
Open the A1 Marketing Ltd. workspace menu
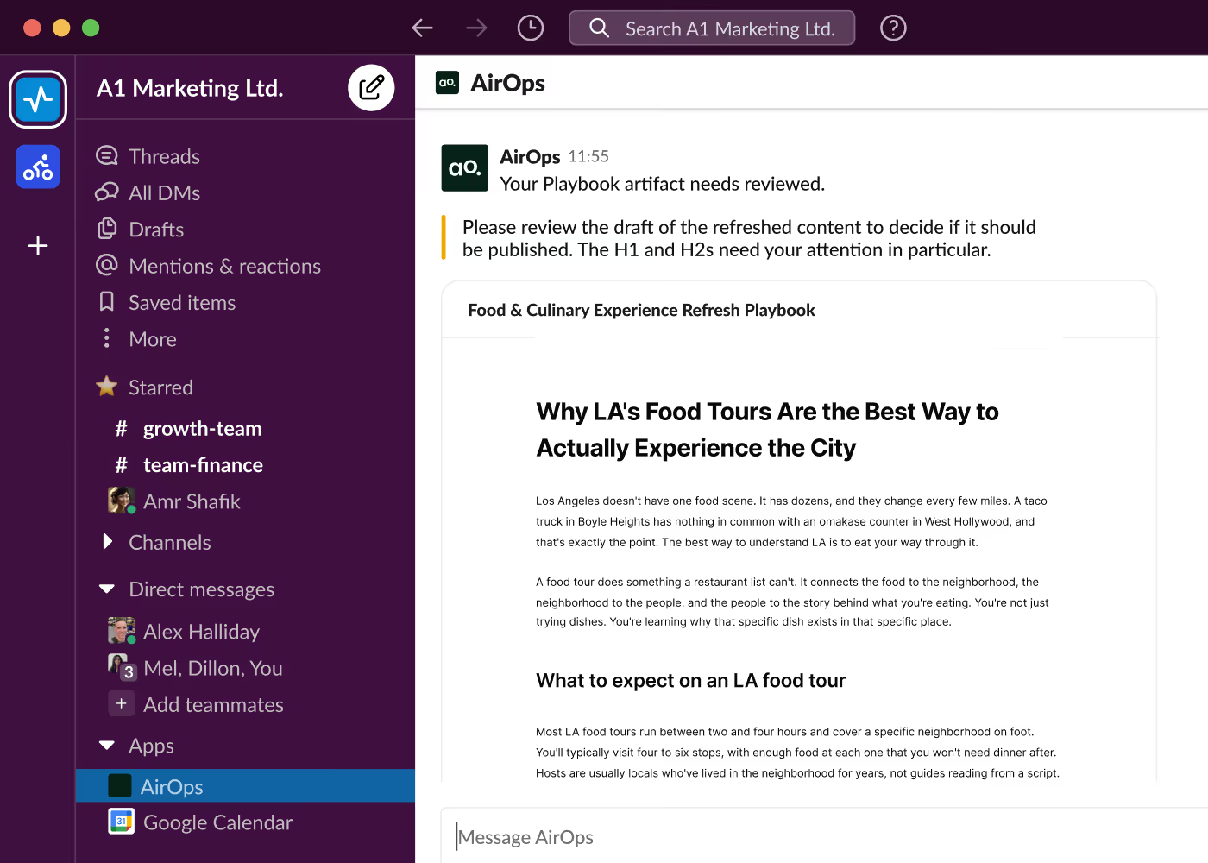pos(190,88)
